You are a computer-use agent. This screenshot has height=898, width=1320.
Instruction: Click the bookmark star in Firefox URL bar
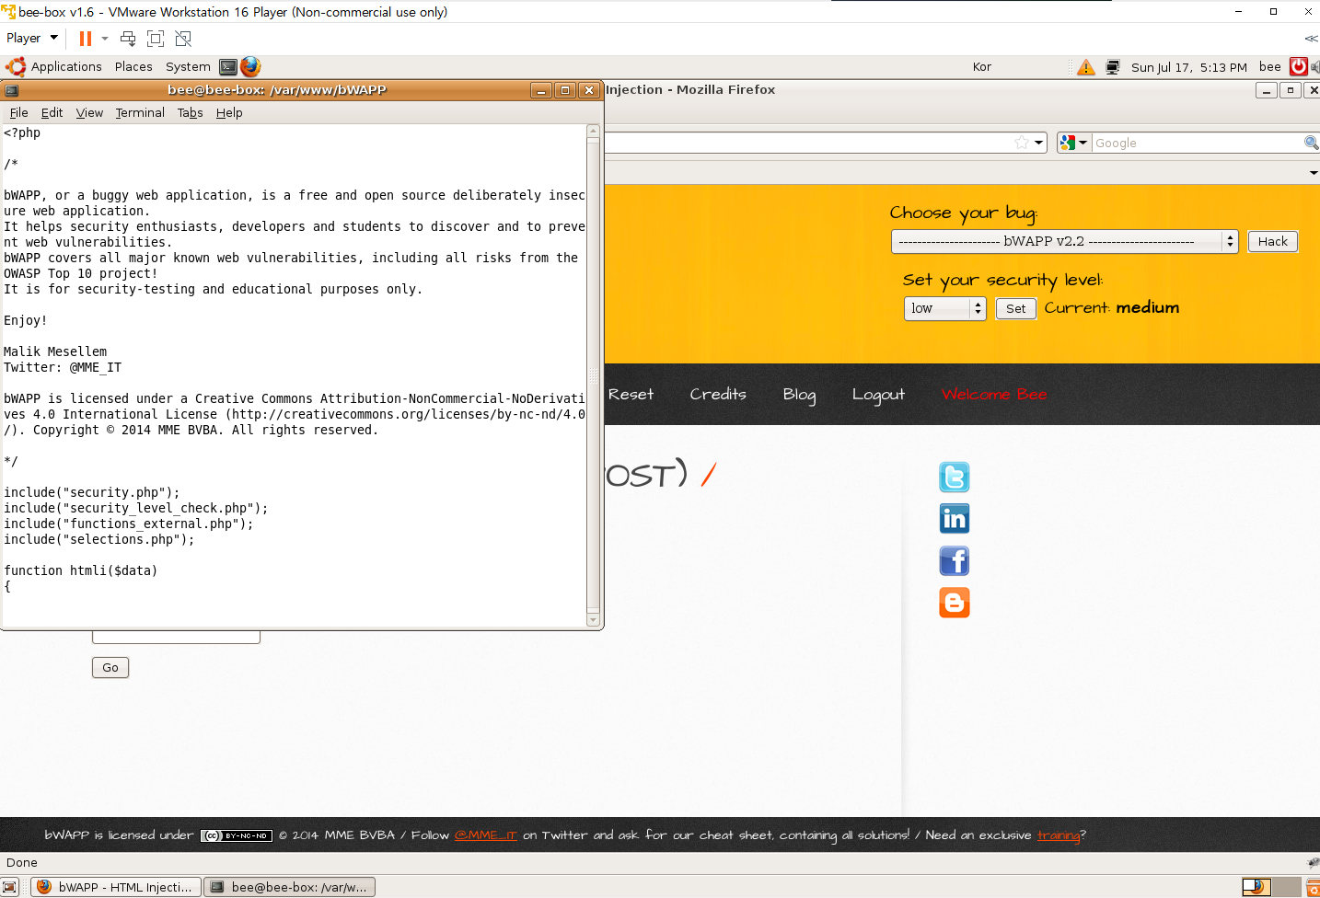[1021, 143]
